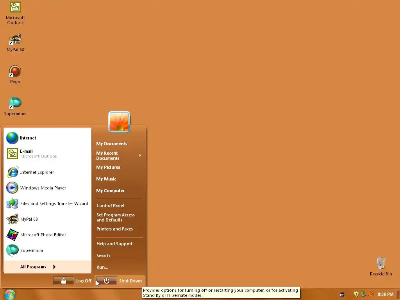Open Pego desktop shortcut

point(15,75)
